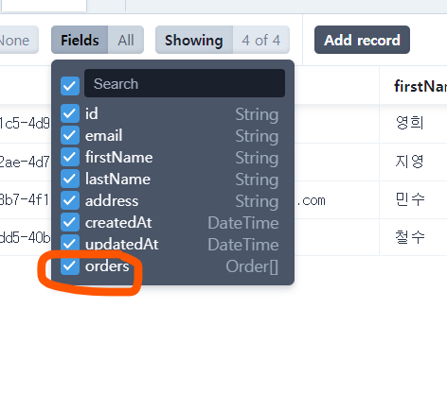This screenshot has height=394, width=447.
Task: Select the id cell containing dd5-40b
Action: (25, 237)
